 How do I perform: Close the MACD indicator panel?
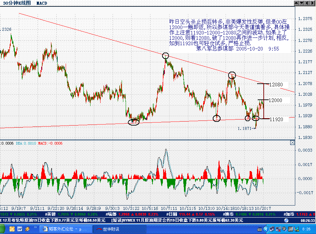tap(293, 143)
